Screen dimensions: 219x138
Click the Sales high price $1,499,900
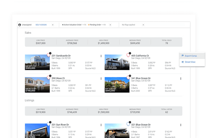click(x=103, y=43)
